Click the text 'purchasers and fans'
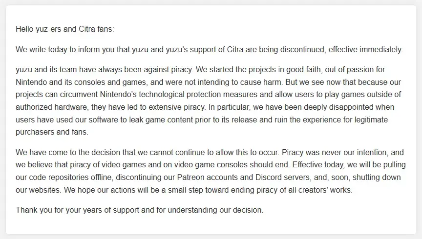Viewport: 422px width, 239px height. tap(51, 132)
